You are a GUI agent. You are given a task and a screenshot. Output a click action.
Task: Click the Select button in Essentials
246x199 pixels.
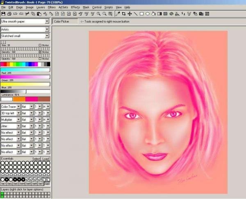click(36, 159)
